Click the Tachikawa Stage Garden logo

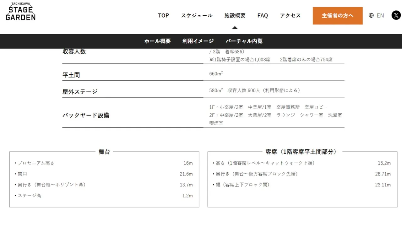click(x=21, y=12)
